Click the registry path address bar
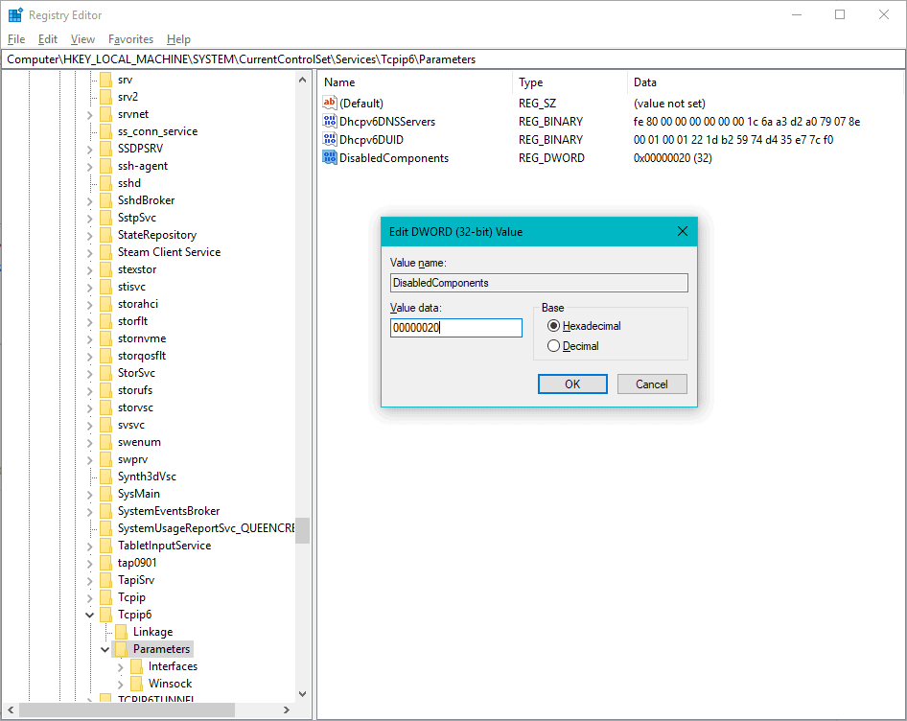 coord(453,59)
